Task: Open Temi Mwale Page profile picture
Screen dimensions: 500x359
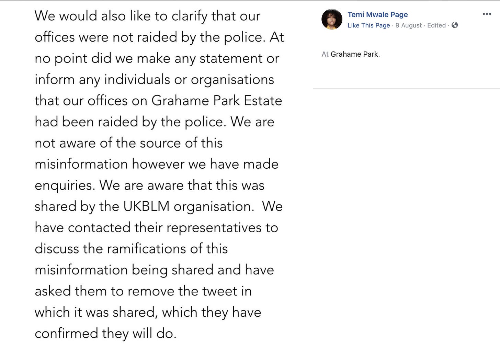Action: click(x=332, y=19)
